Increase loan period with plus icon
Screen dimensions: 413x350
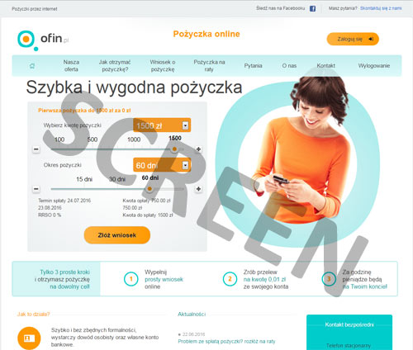coord(198,189)
